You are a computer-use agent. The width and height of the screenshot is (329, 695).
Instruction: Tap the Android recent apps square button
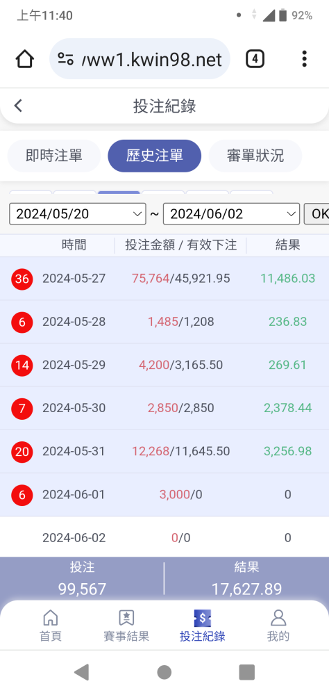point(246,672)
